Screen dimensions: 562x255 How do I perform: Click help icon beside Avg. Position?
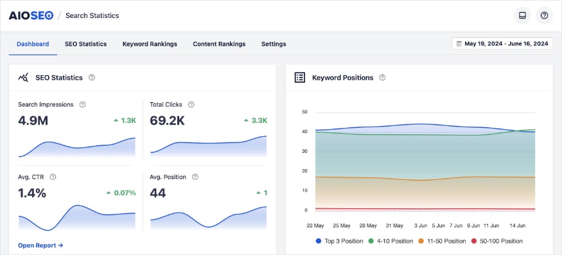point(195,177)
